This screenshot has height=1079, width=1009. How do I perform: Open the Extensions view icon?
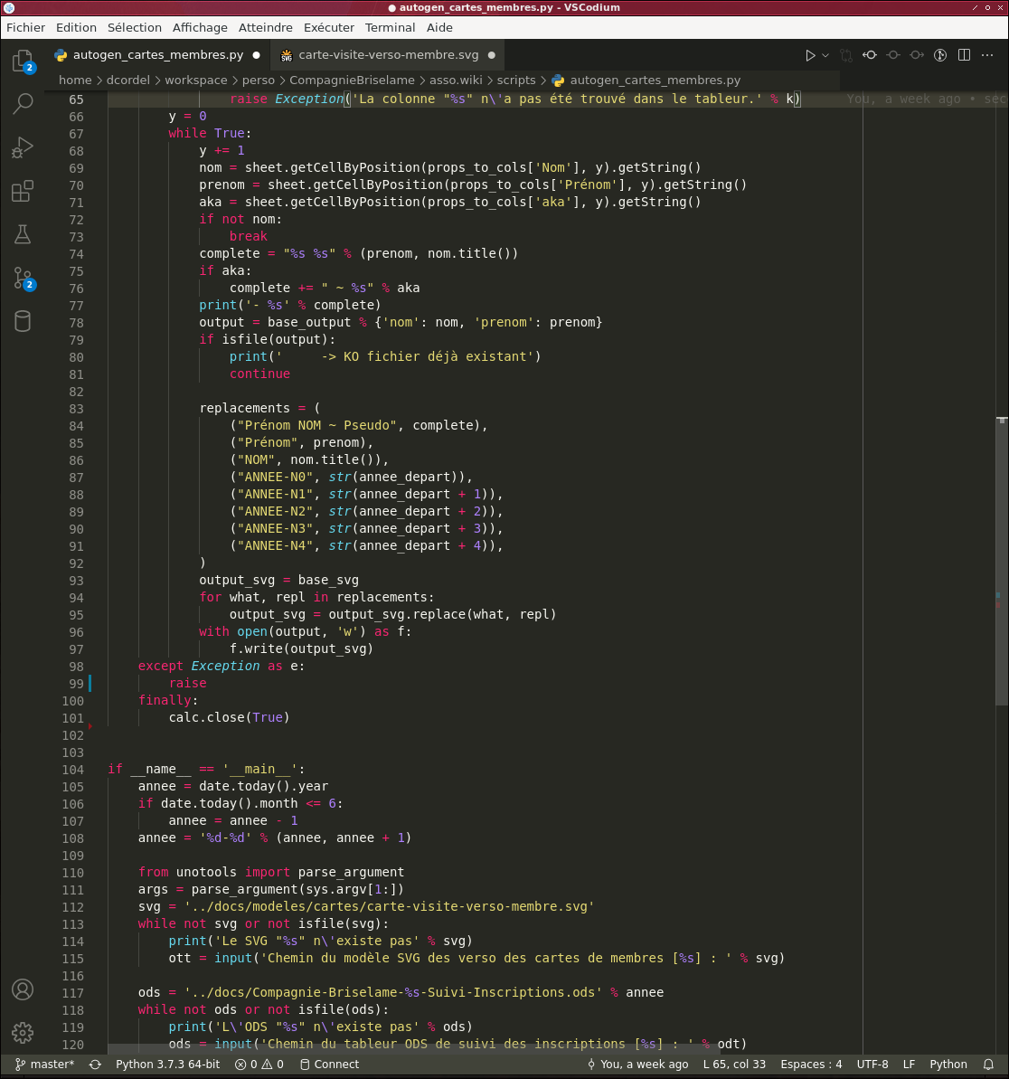pos(22,191)
